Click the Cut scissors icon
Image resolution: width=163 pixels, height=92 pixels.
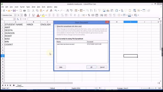pyautogui.click(x=33, y=10)
